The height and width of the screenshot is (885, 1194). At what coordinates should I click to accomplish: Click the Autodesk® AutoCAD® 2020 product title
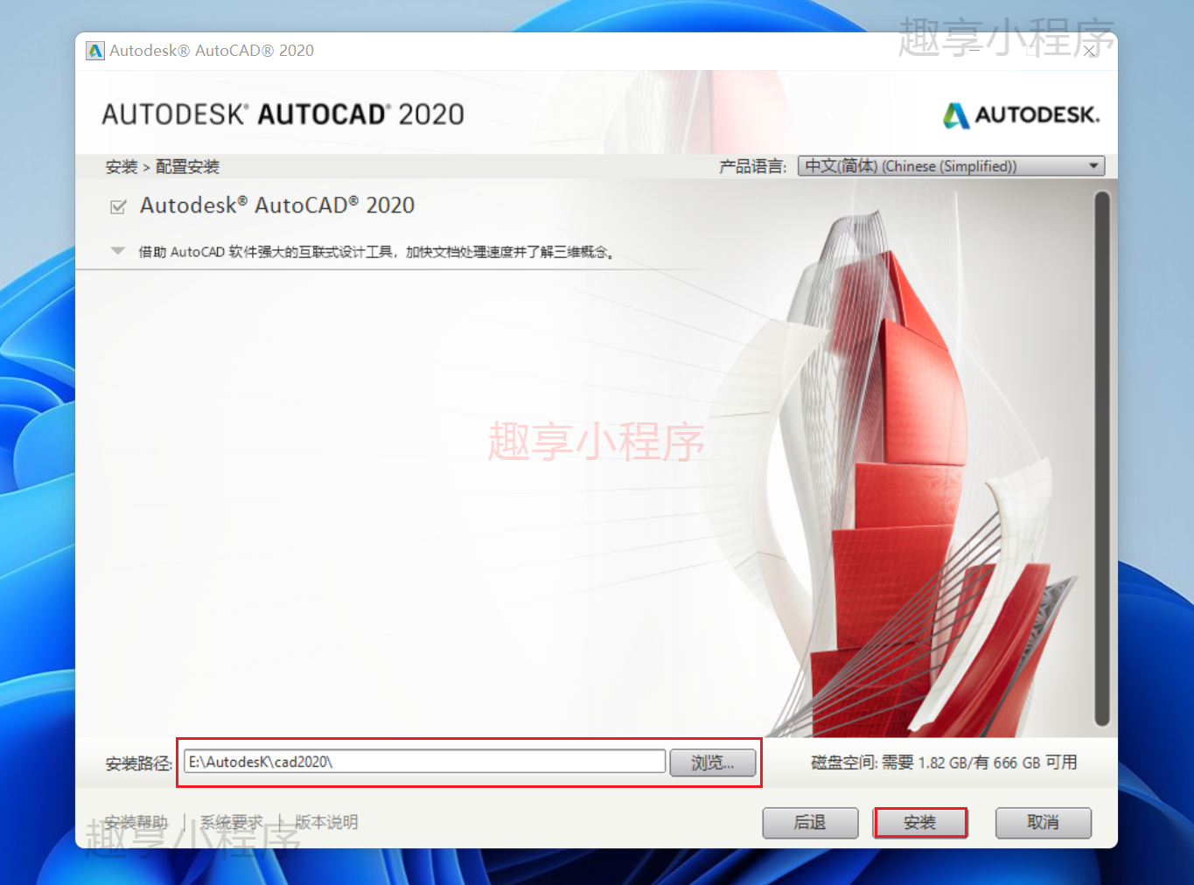coord(277,206)
